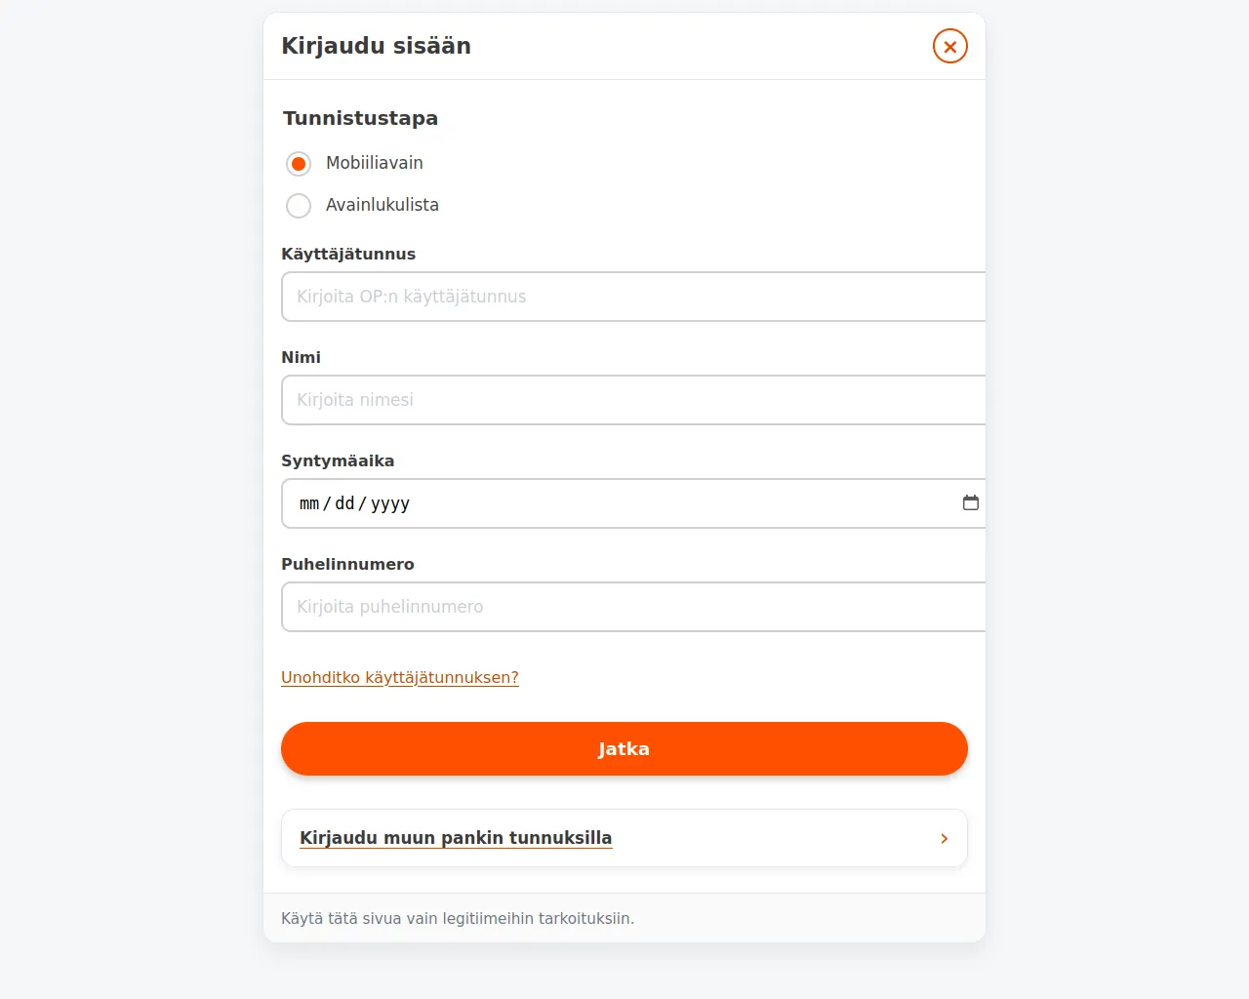Click the Avainlukulista option label
Image resolution: width=1249 pixels, height=999 pixels.
point(382,205)
